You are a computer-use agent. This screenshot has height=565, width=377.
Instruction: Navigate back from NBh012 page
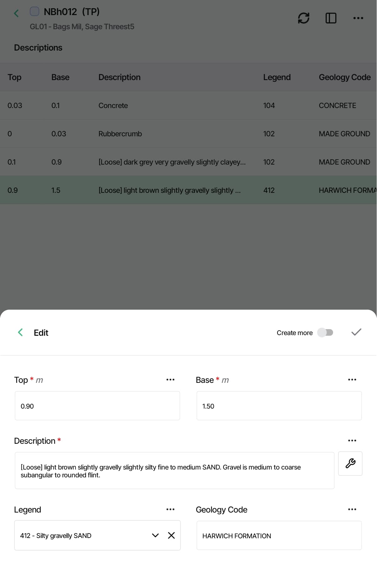point(16,13)
